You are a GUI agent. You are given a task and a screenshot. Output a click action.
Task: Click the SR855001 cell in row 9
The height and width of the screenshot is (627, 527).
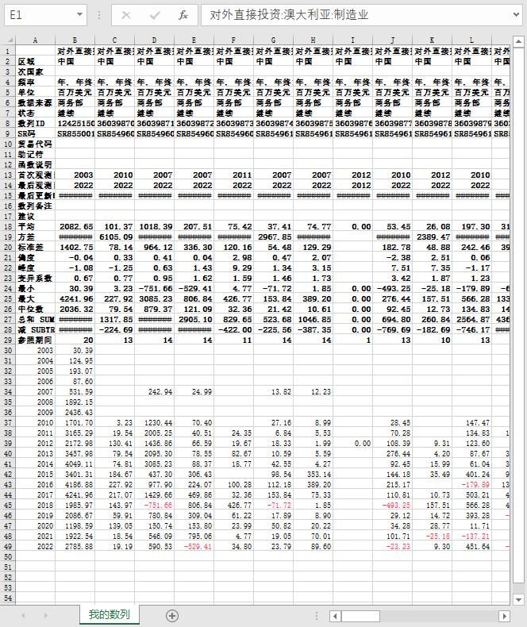(x=75, y=134)
